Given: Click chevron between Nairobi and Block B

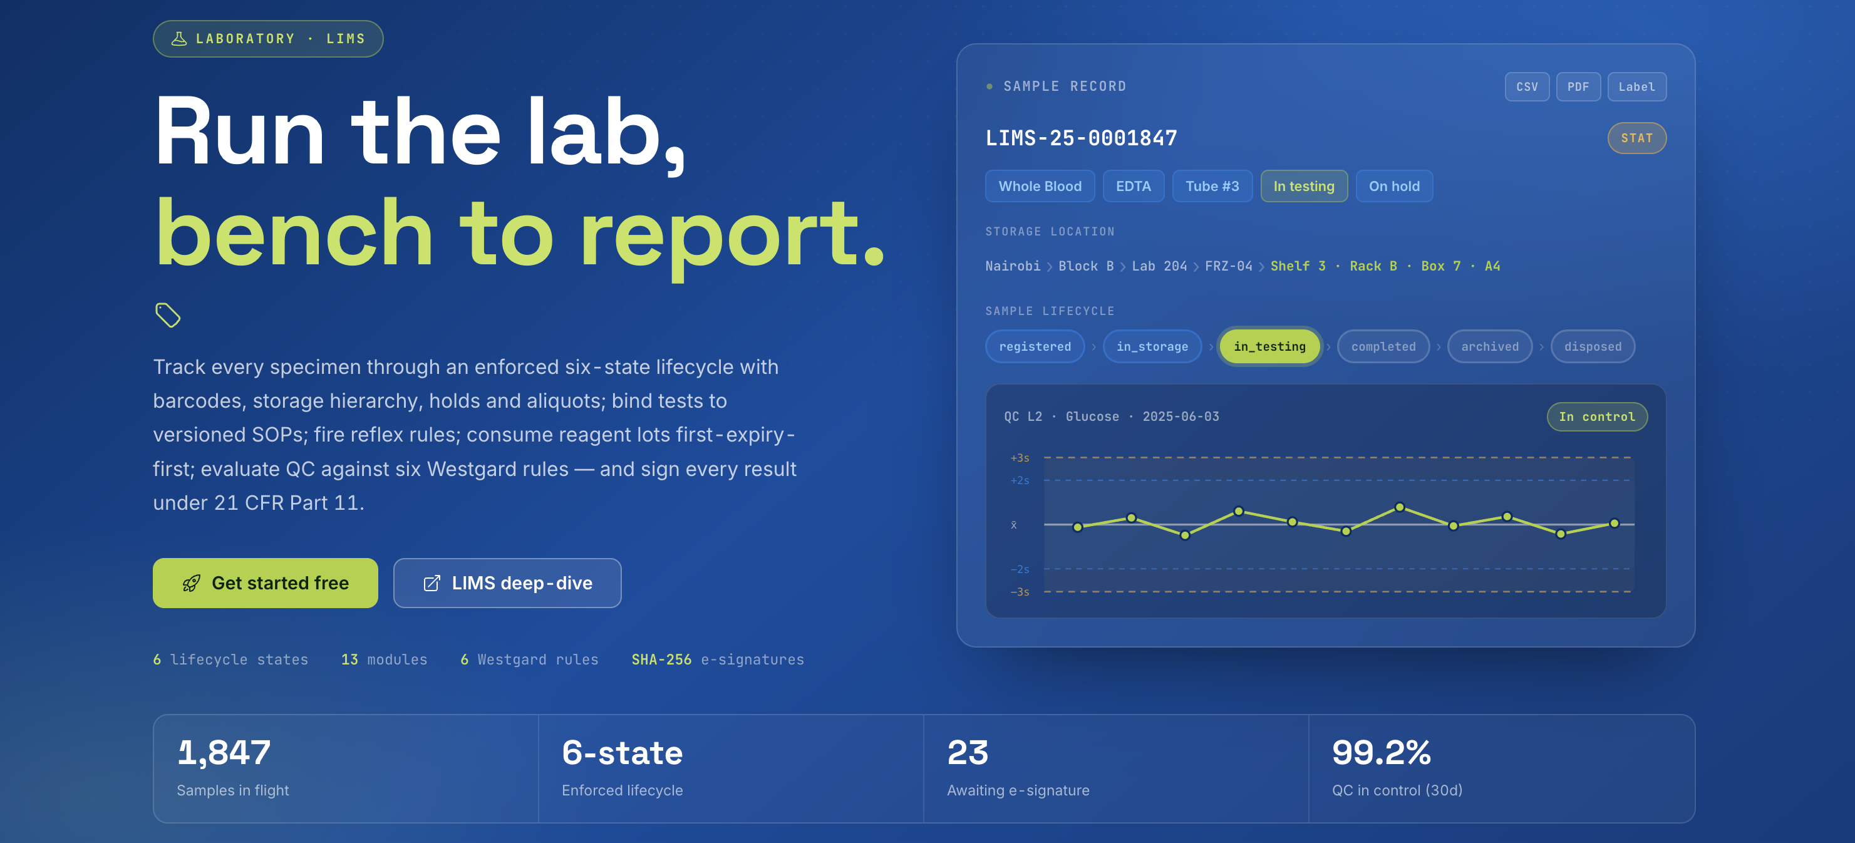Looking at the screenshot, I should click(x=1050, y=267).
